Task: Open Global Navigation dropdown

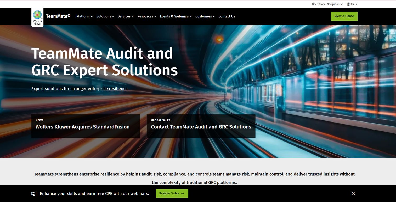Action: pyautogui.click(x=327, y=4)
